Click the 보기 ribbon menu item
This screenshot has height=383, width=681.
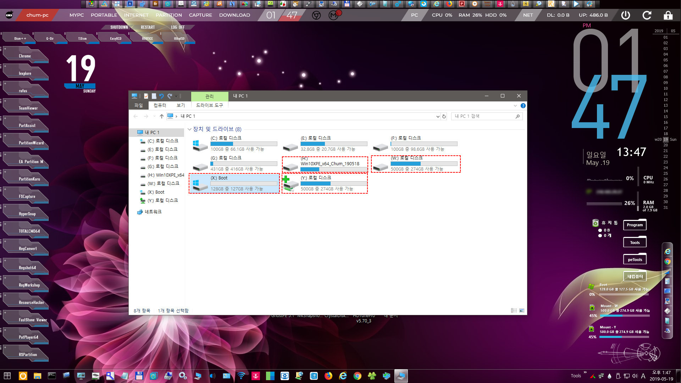coord(181,105)
